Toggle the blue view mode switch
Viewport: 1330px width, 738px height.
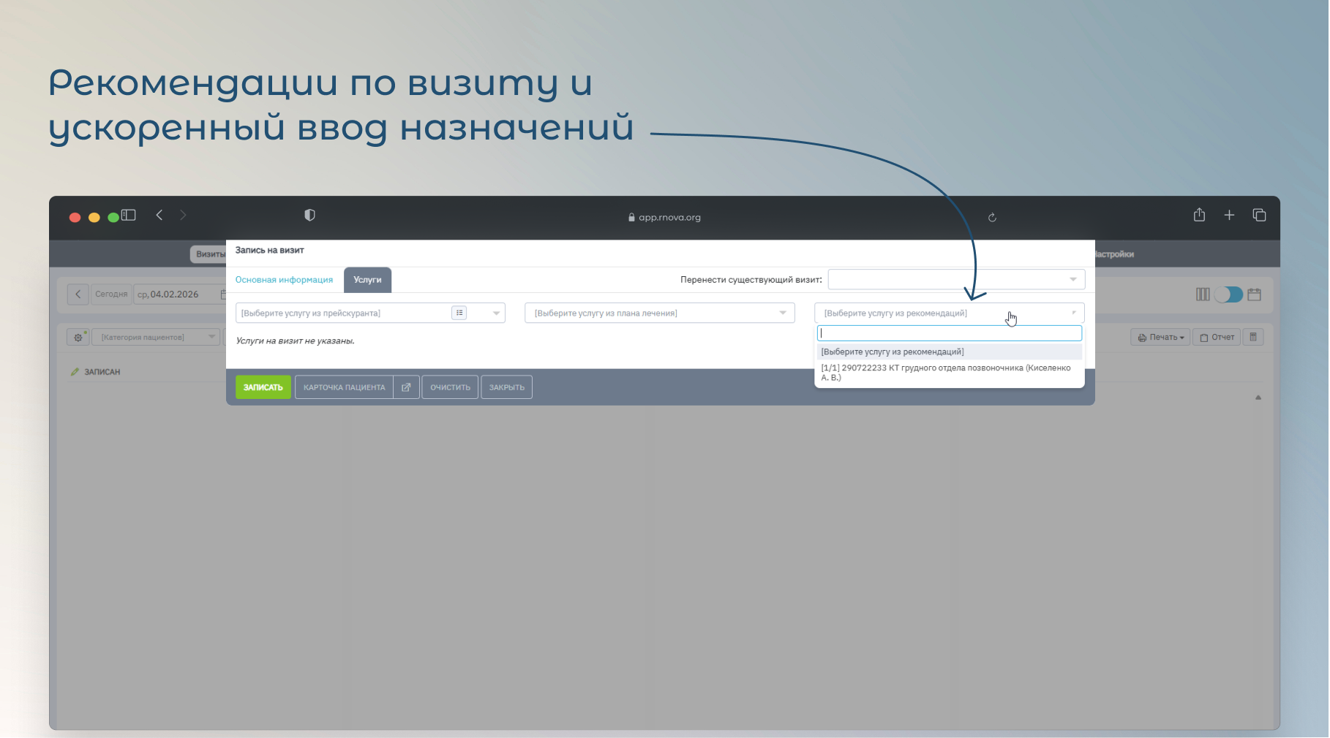click(x=1229, y=294)
